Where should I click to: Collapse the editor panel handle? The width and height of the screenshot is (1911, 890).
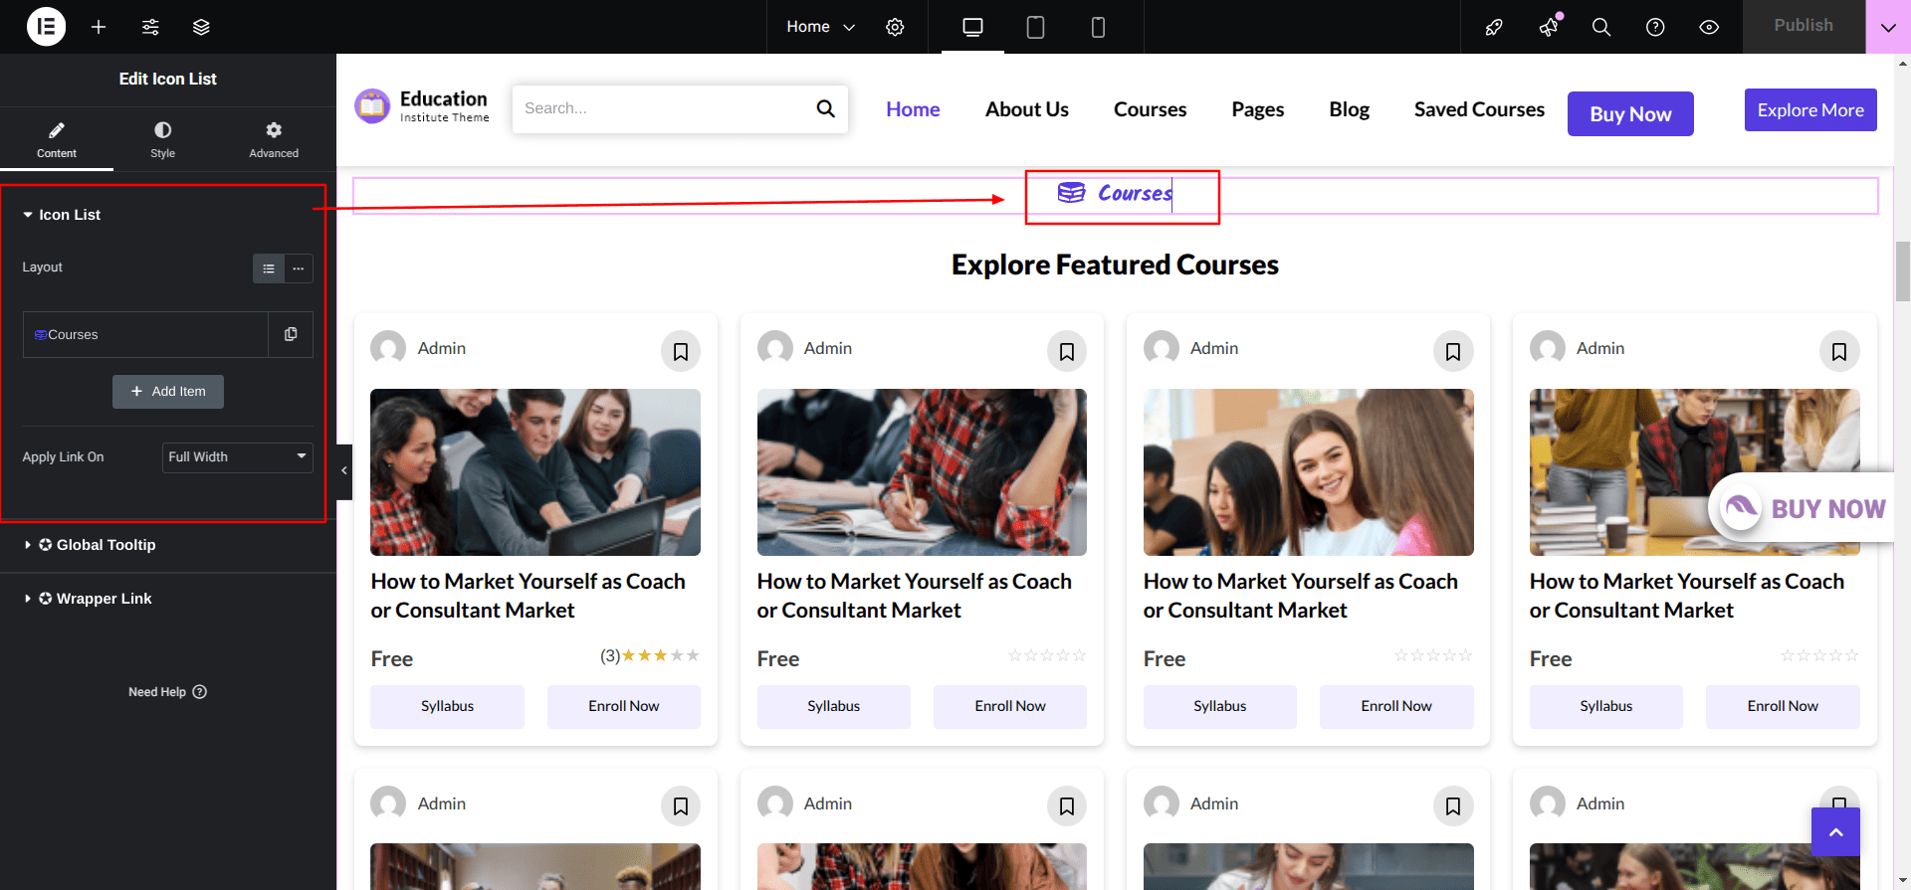point(344,471)
